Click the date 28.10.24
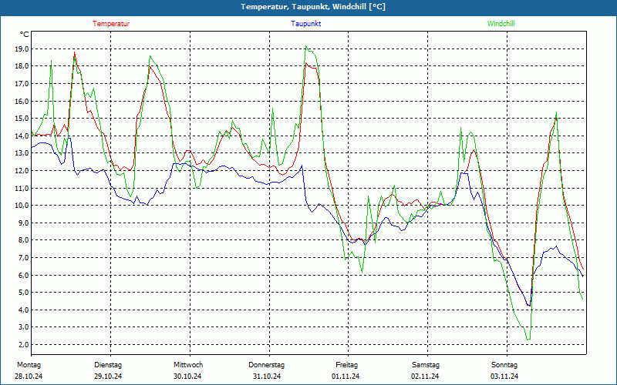Viewport: 617px width, 385px height. tap(29, 377)
